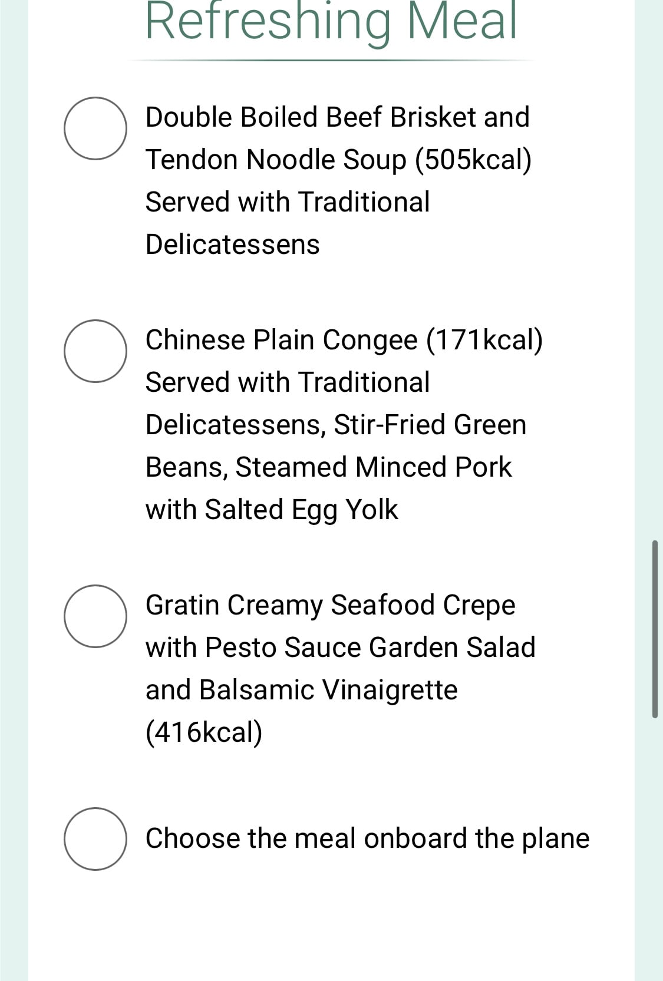Tap 'with Salted Egg Yolk' text

272,510
